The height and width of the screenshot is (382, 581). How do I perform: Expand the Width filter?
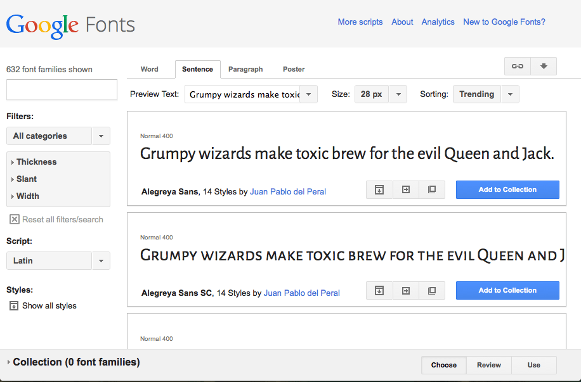coord(25,196)
